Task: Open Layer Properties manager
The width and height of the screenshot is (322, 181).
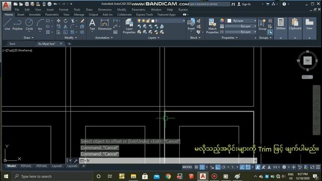Action: [x=129, y=26]
